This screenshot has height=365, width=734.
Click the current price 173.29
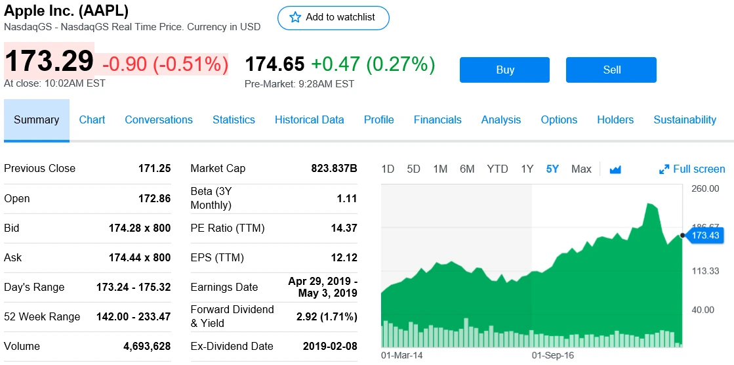pos(49,60)
